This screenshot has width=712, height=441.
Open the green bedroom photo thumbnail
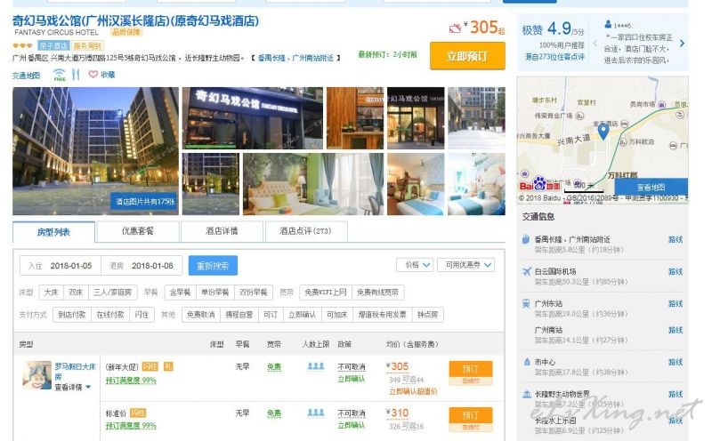(x=313, y=184)
